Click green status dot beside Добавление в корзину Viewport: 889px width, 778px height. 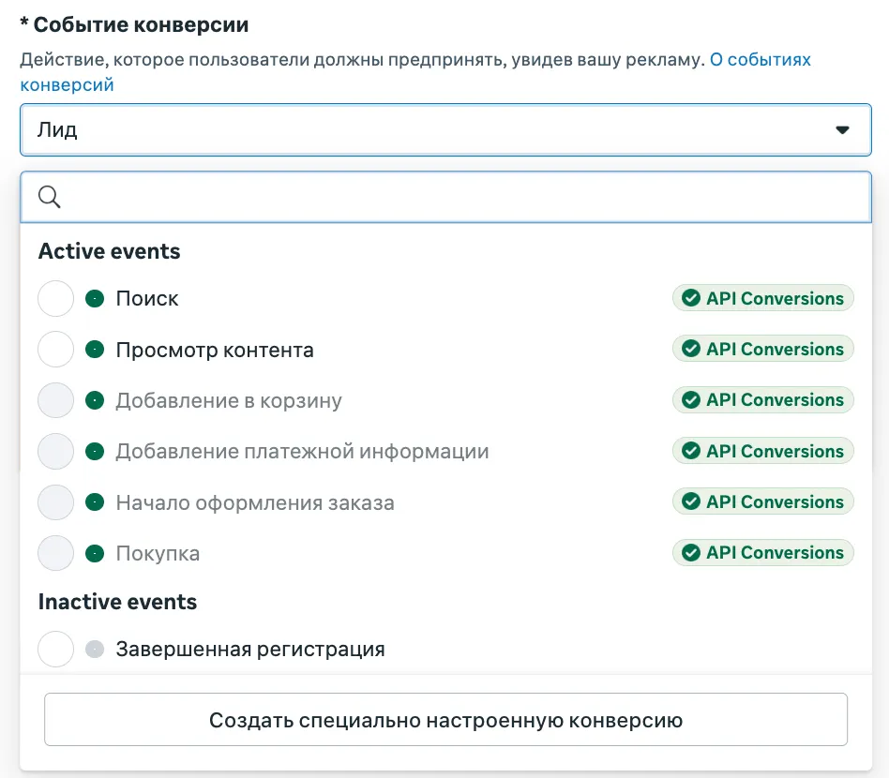[x=95, y=400]
